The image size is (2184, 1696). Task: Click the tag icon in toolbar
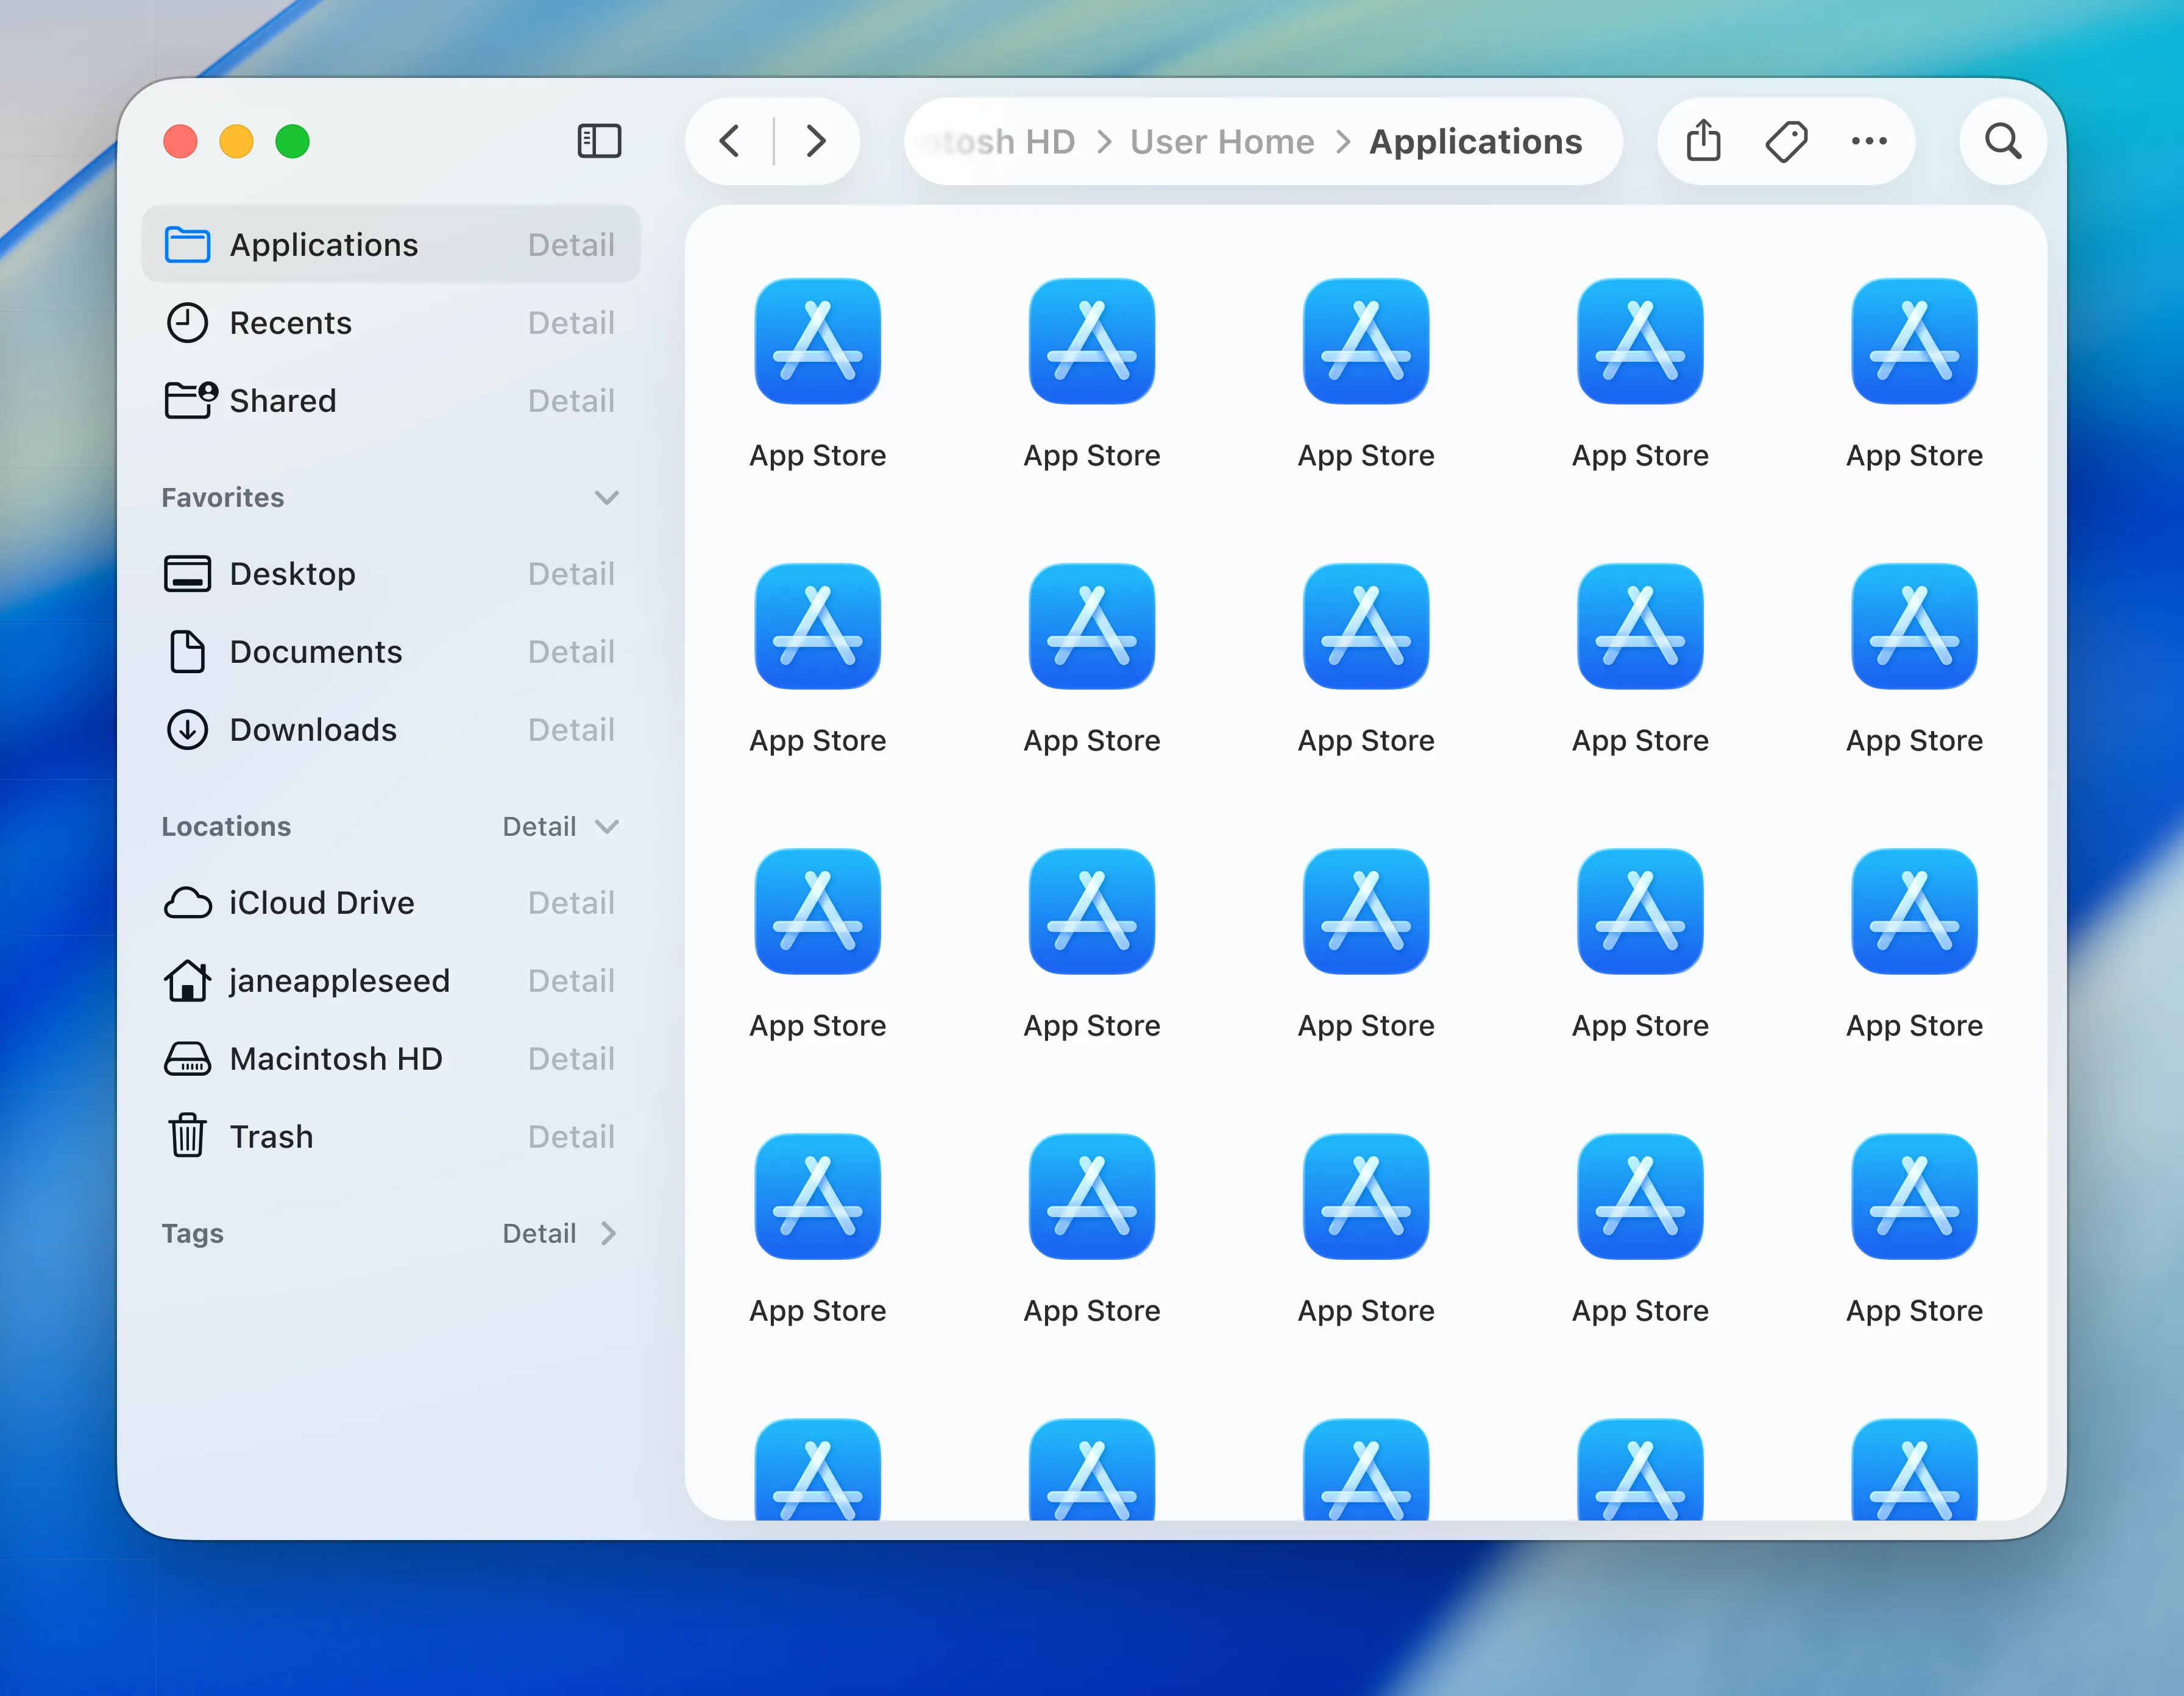tap(1786, 141)
